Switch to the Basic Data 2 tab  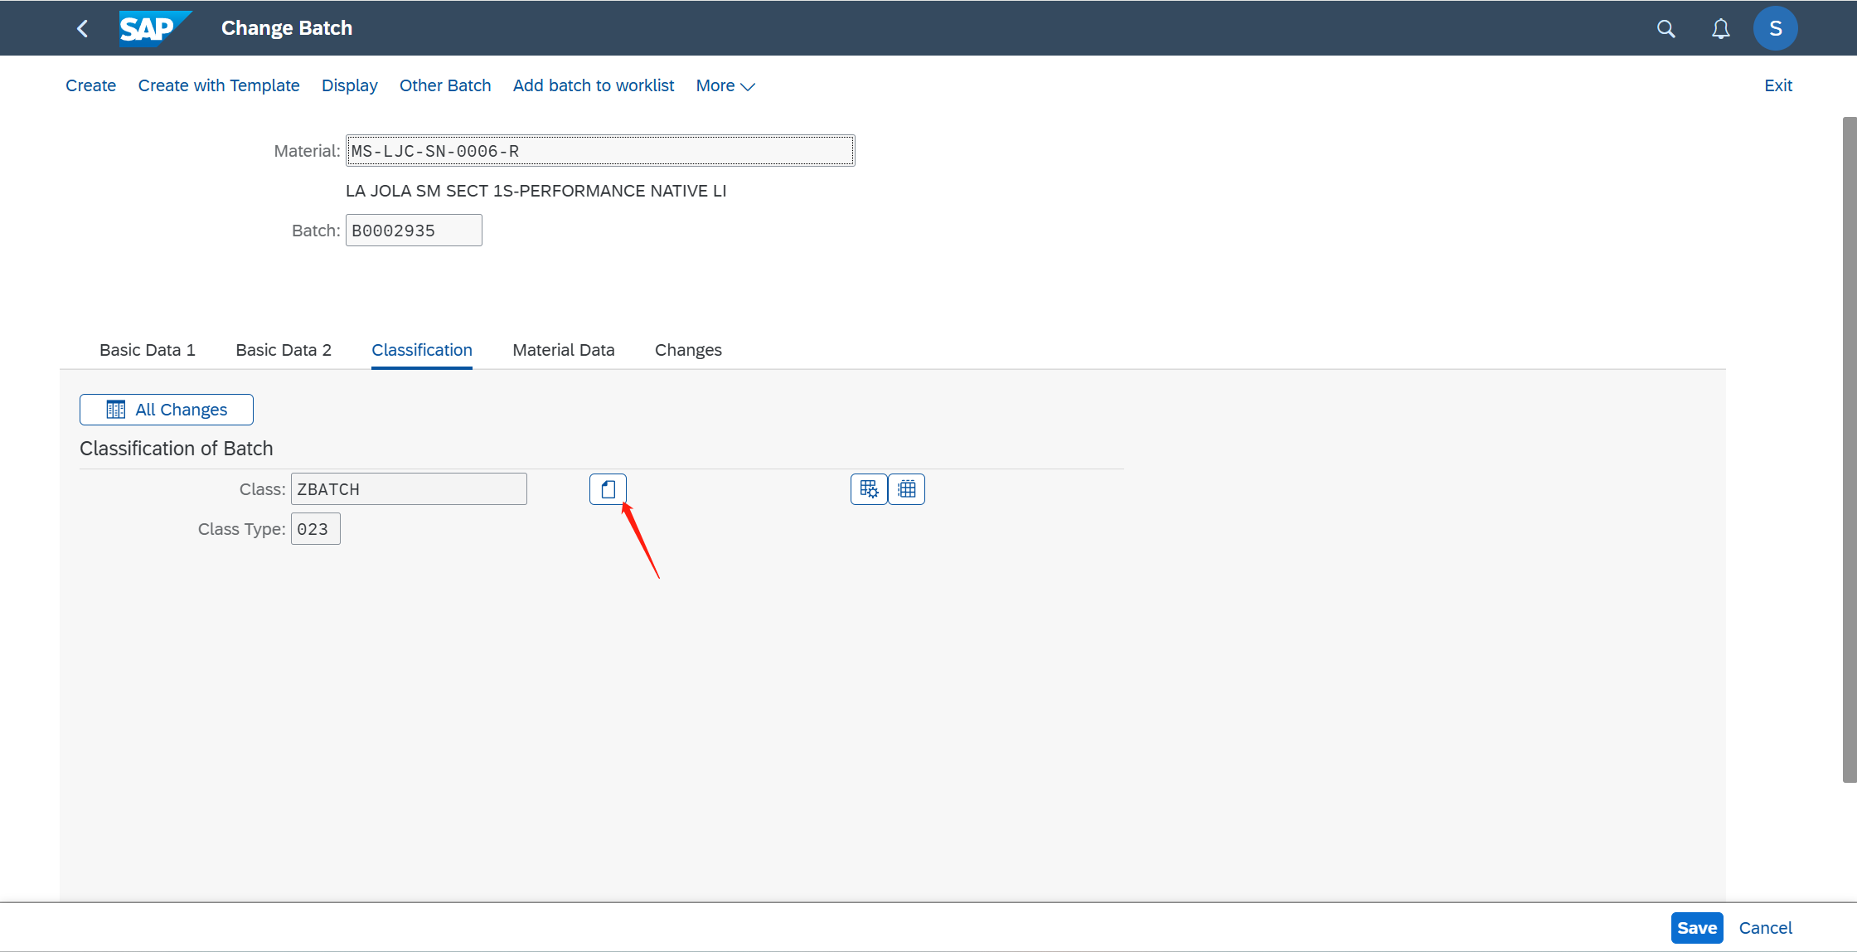click(x=284, y=350)
